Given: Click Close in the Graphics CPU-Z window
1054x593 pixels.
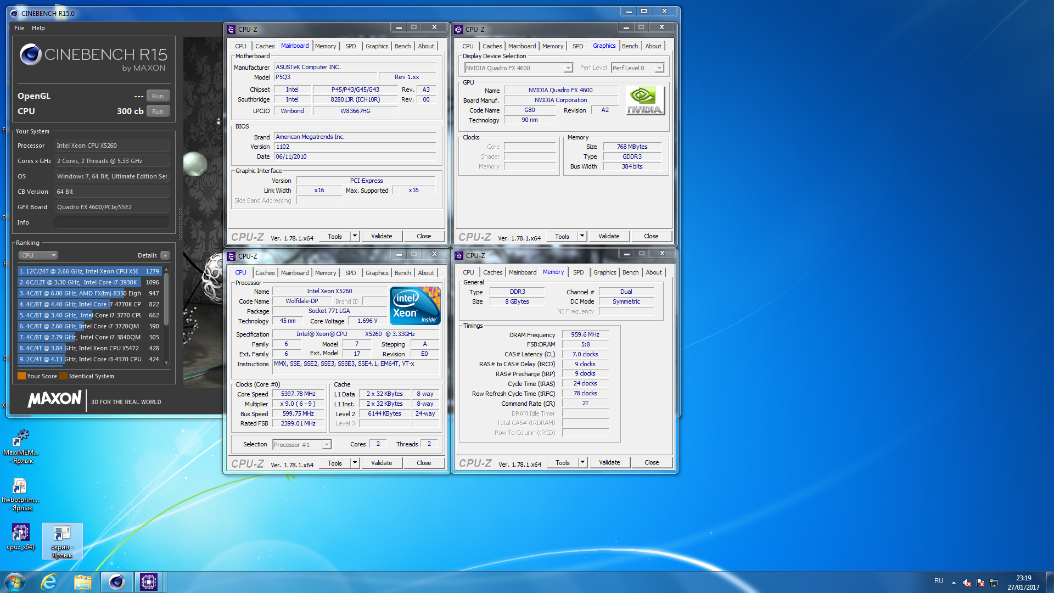Looking at the screenshot, I should click(x=651, y=236).
